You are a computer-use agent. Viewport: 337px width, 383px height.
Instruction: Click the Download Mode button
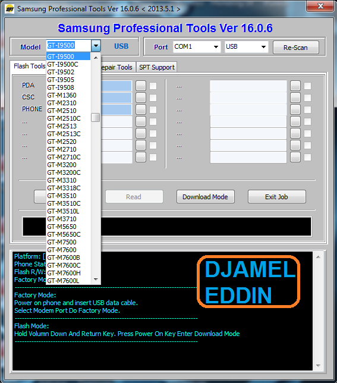click(x=206, y=197)
